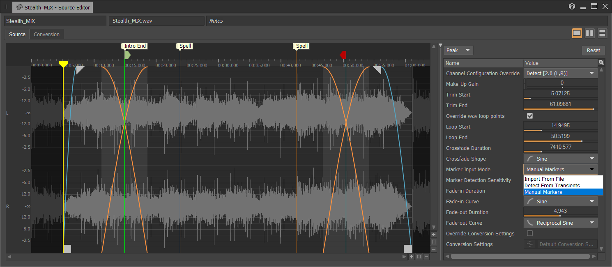Expand the Crossfade Shape Sine dropdown
This screenshot has height=267, width=612.
(560, 159)
